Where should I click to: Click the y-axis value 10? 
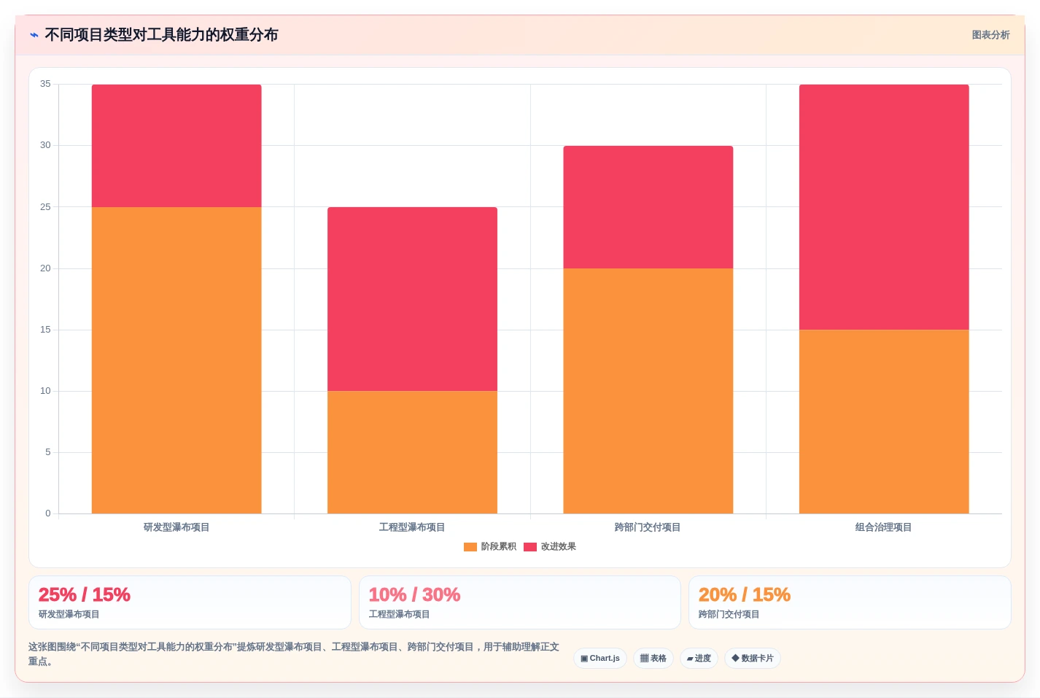point(45,391)
